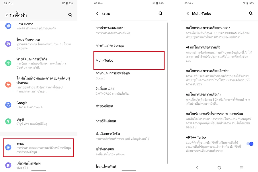Open Google settings via the G icon

coord(8,105)
